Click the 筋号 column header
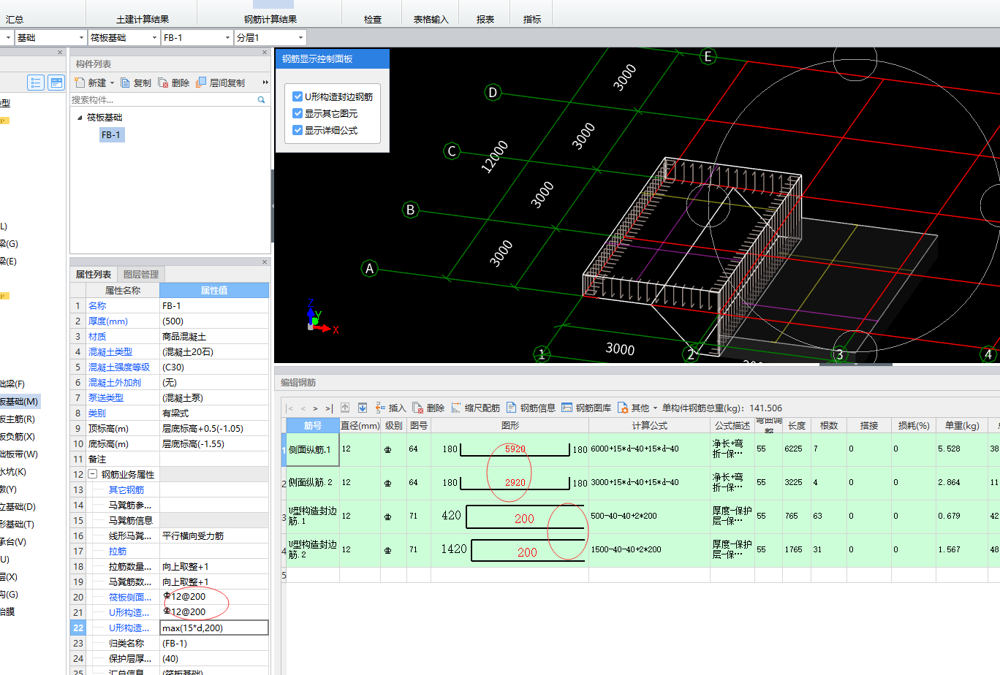Viewport: 1000px width, 675px height. coord(313,425)
